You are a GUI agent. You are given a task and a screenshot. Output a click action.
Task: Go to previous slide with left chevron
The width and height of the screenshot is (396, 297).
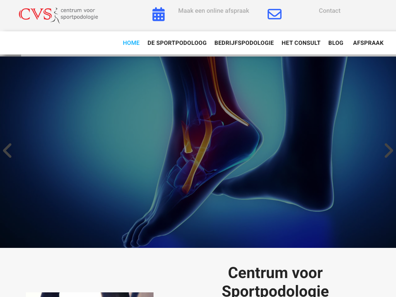[7, 150]
